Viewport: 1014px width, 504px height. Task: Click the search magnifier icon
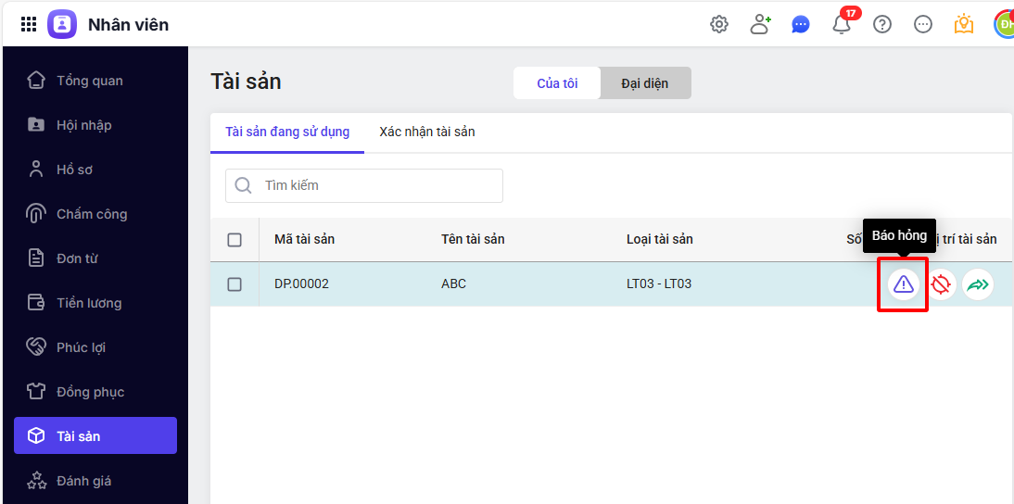(243, 186)
